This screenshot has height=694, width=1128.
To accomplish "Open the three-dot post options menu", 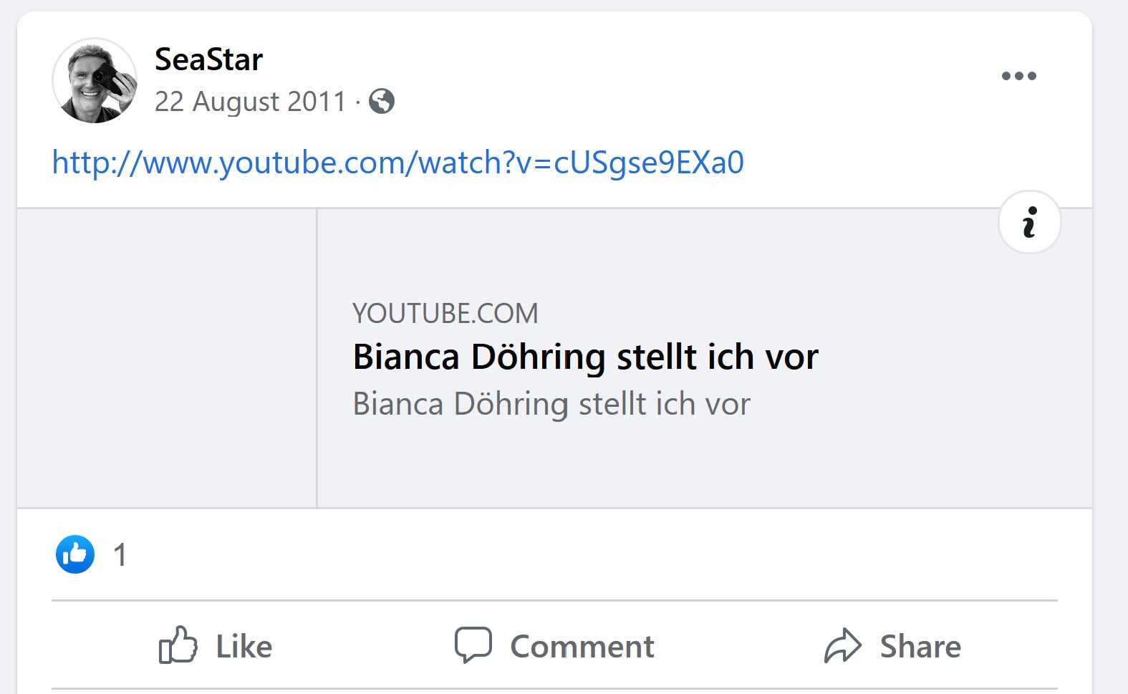I will tap(1018, 76).
